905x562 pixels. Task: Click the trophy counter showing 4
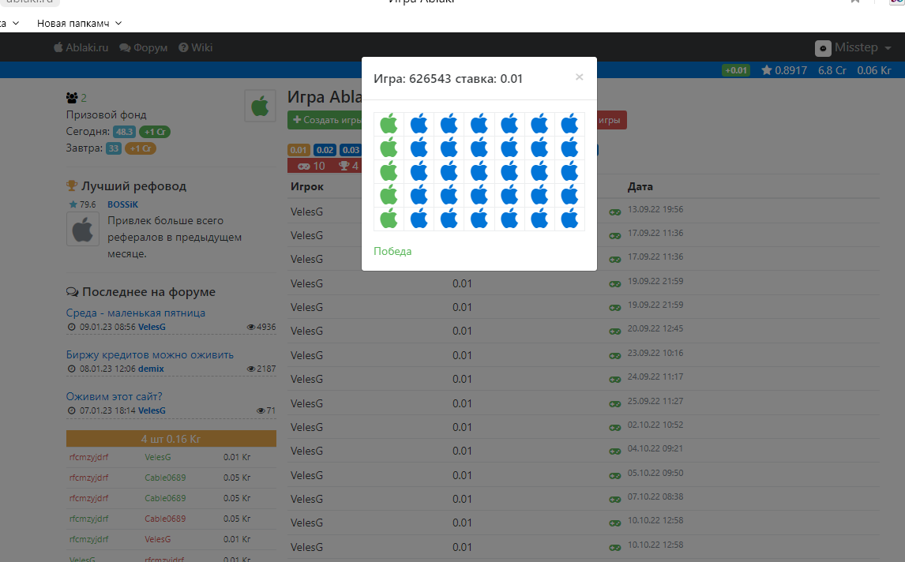(348, 167)
